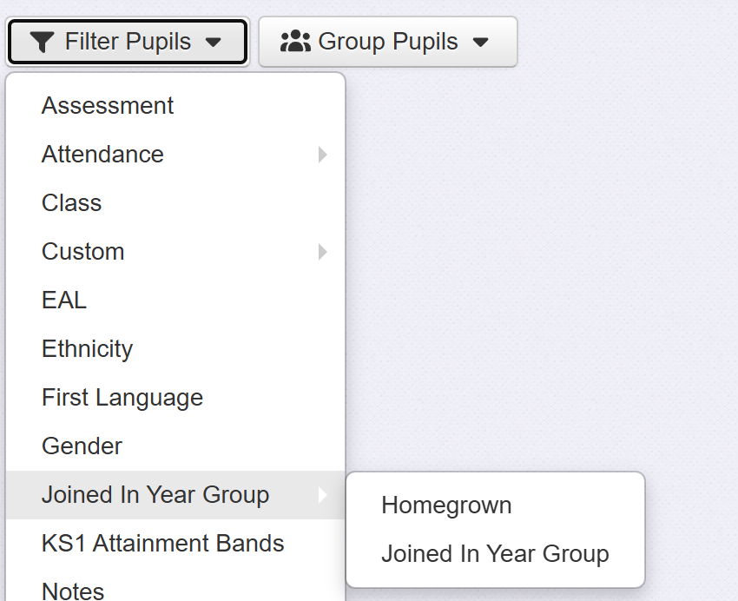The height and width of the screenshot is (601, 738).
Task: Click the Group Pupils button label
Action: pos(388,42)
